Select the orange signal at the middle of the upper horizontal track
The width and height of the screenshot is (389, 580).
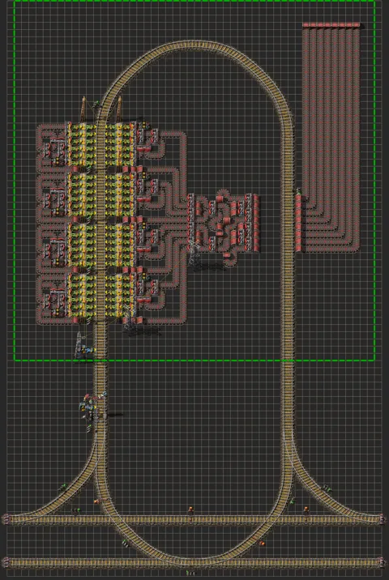pyautogui.click(x=190, y=510)
